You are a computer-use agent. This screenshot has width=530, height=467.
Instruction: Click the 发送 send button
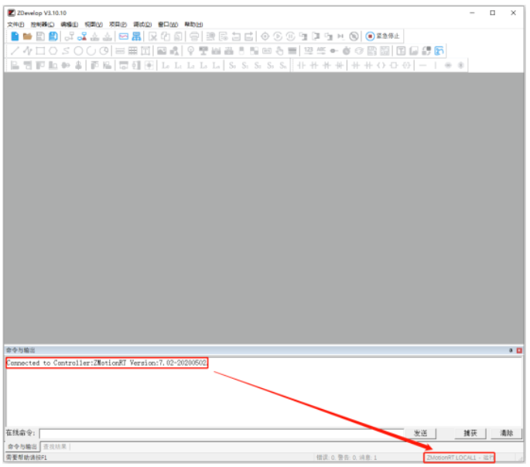click(420, 433)
